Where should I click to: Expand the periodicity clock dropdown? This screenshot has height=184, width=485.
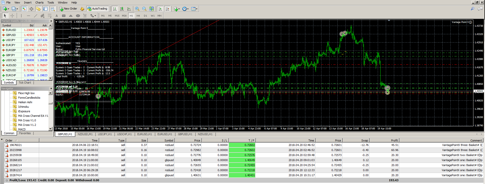pos(185,9)
